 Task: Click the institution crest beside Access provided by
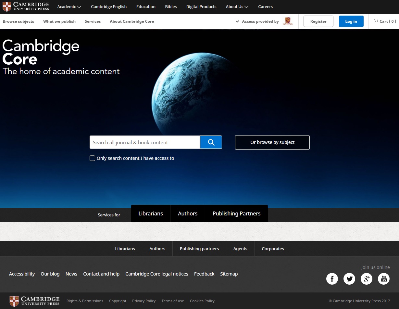288,21
